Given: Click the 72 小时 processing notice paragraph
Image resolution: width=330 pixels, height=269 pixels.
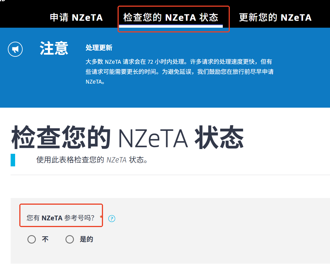Looking at the screenshot, I should tap(179, 72).
